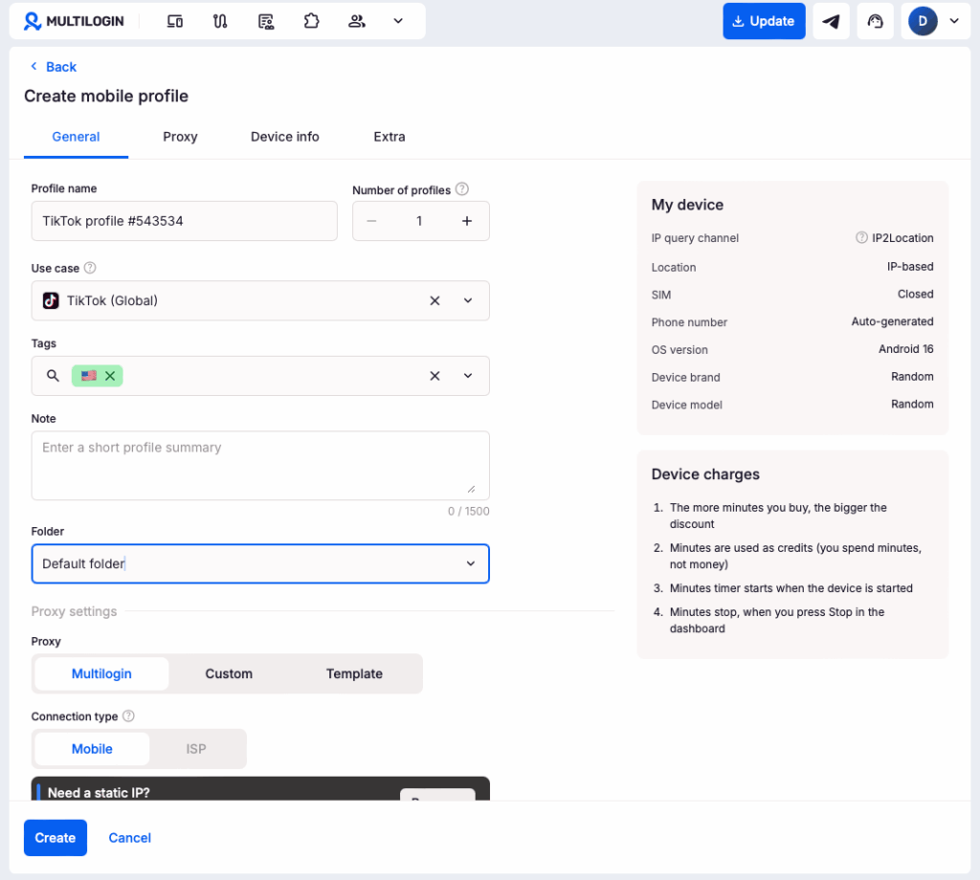Screen dimensions: 980x880
Task: Click the Connection type help icon
Action: (128, 716)
